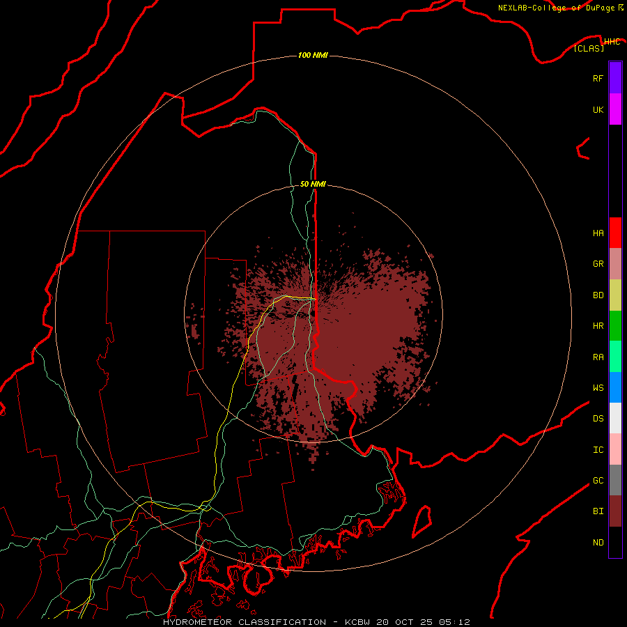Click the GR legend label

point(598,264)
